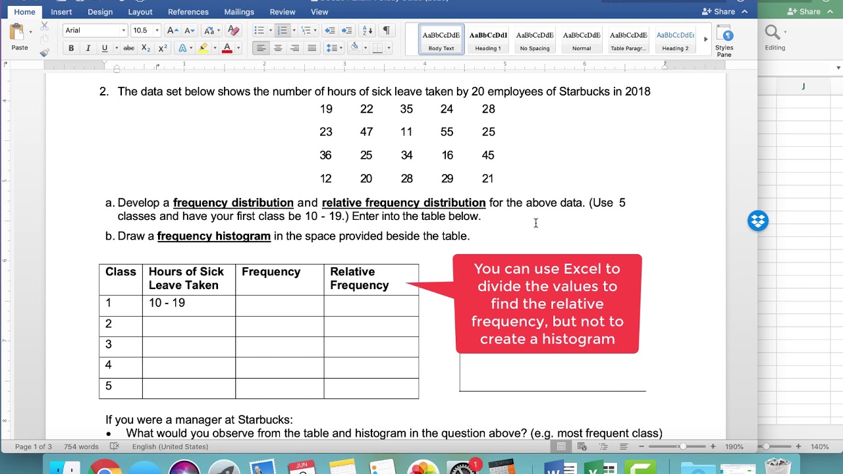
Task: Click the Clear Formatting eraser icon
Action: (x=232, y=30)
